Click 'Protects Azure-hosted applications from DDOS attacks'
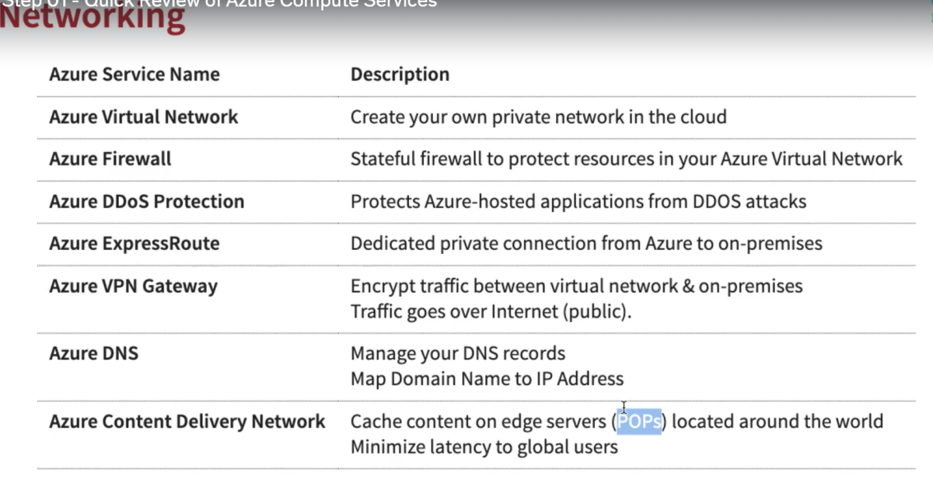 [578, 202]
